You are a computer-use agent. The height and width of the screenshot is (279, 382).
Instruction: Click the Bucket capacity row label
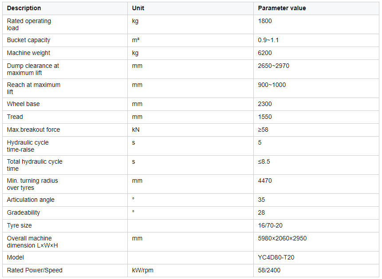click(x=28, y=40)
